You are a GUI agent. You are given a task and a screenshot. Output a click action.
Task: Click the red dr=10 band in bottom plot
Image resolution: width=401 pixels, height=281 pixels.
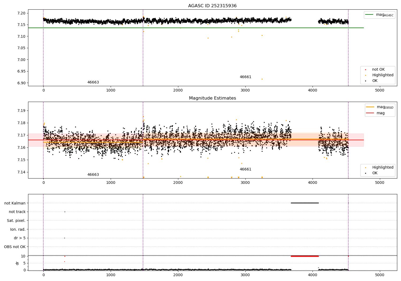(x=305, y=256)
